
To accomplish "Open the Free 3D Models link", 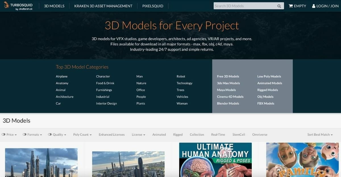I will point(228,76).
